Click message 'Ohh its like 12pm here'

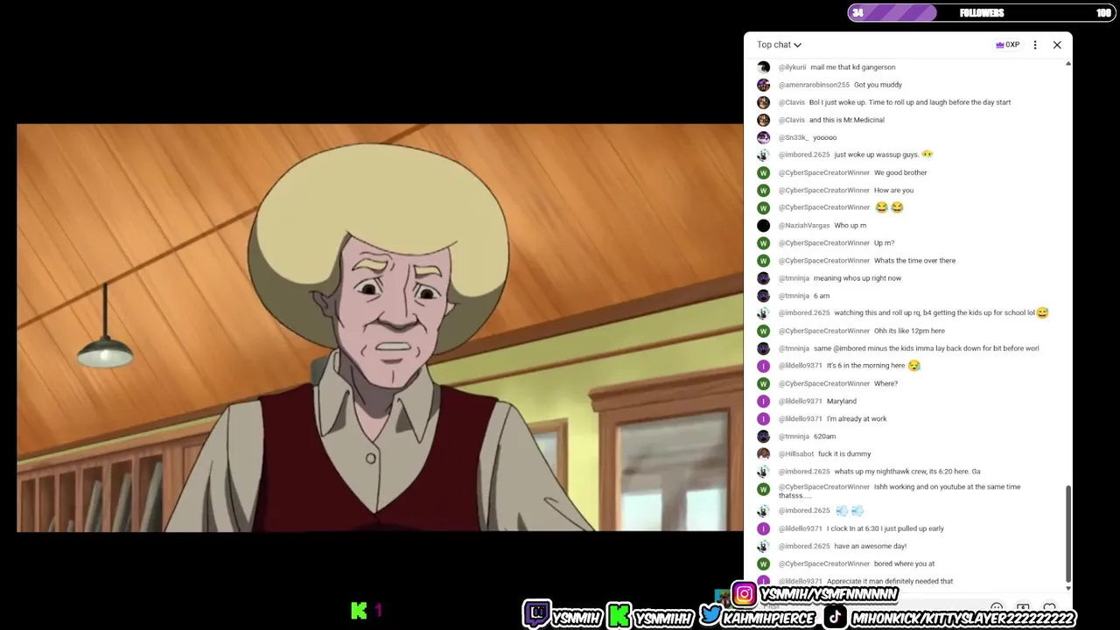(x=909, y=331)
